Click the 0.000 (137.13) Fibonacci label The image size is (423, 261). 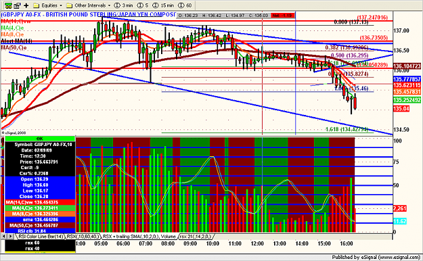point(351,22)
